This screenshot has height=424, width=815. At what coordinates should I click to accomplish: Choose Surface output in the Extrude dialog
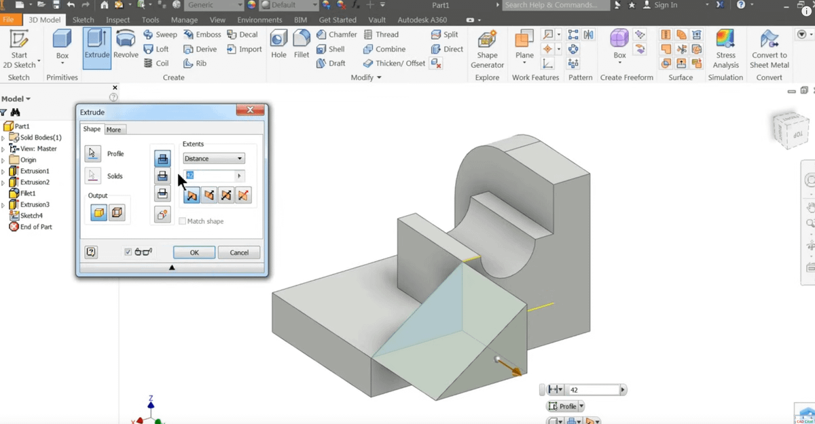[x=117, y=213]
